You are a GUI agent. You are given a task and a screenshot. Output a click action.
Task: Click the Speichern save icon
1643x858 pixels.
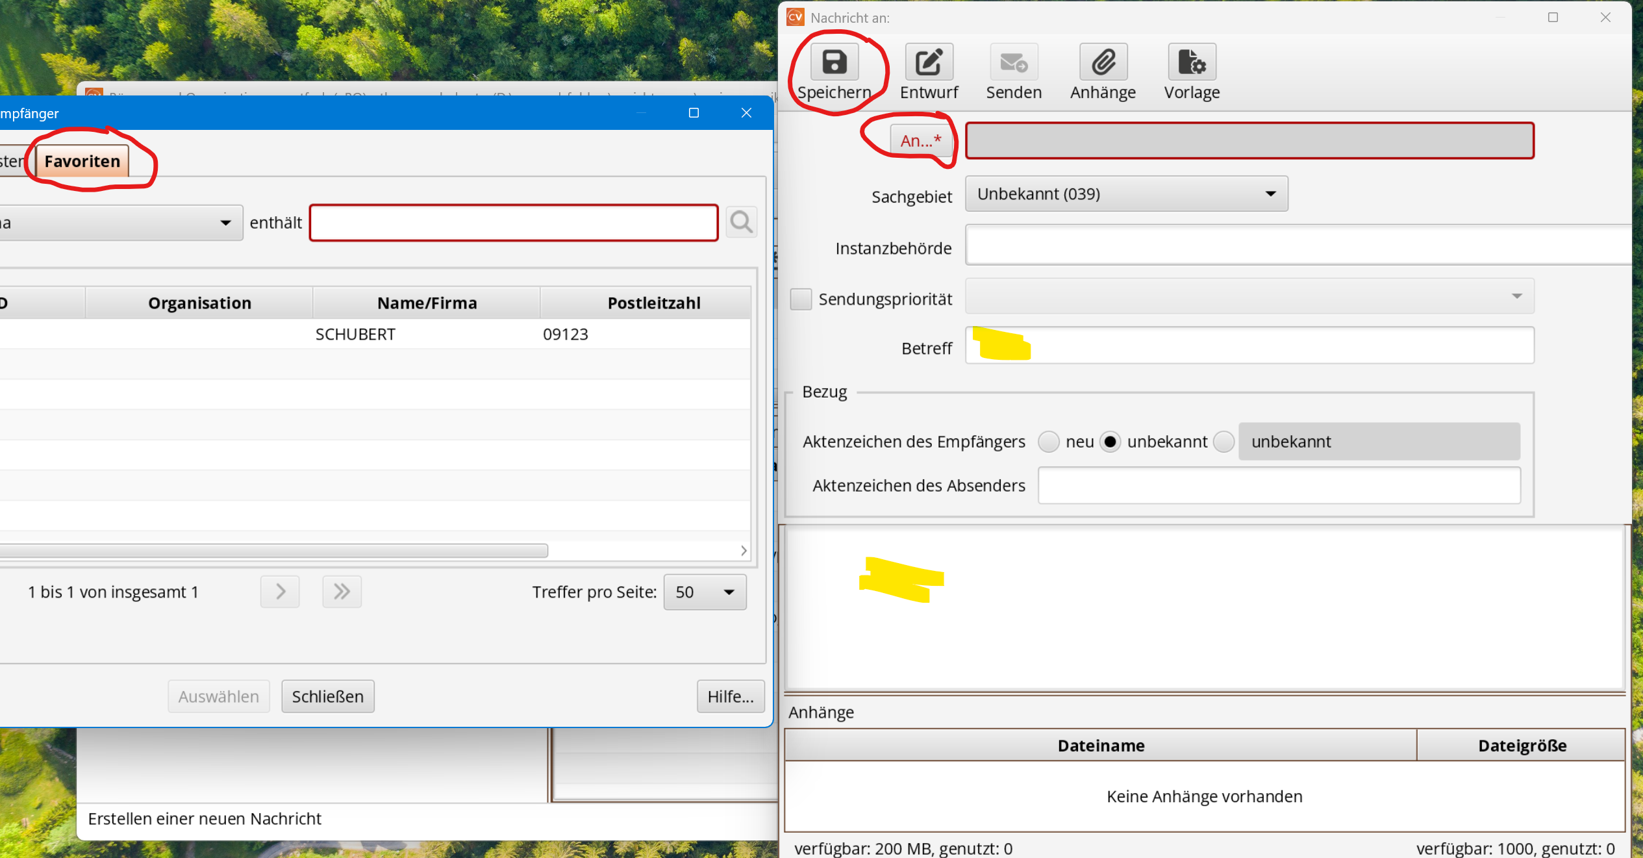834,63
